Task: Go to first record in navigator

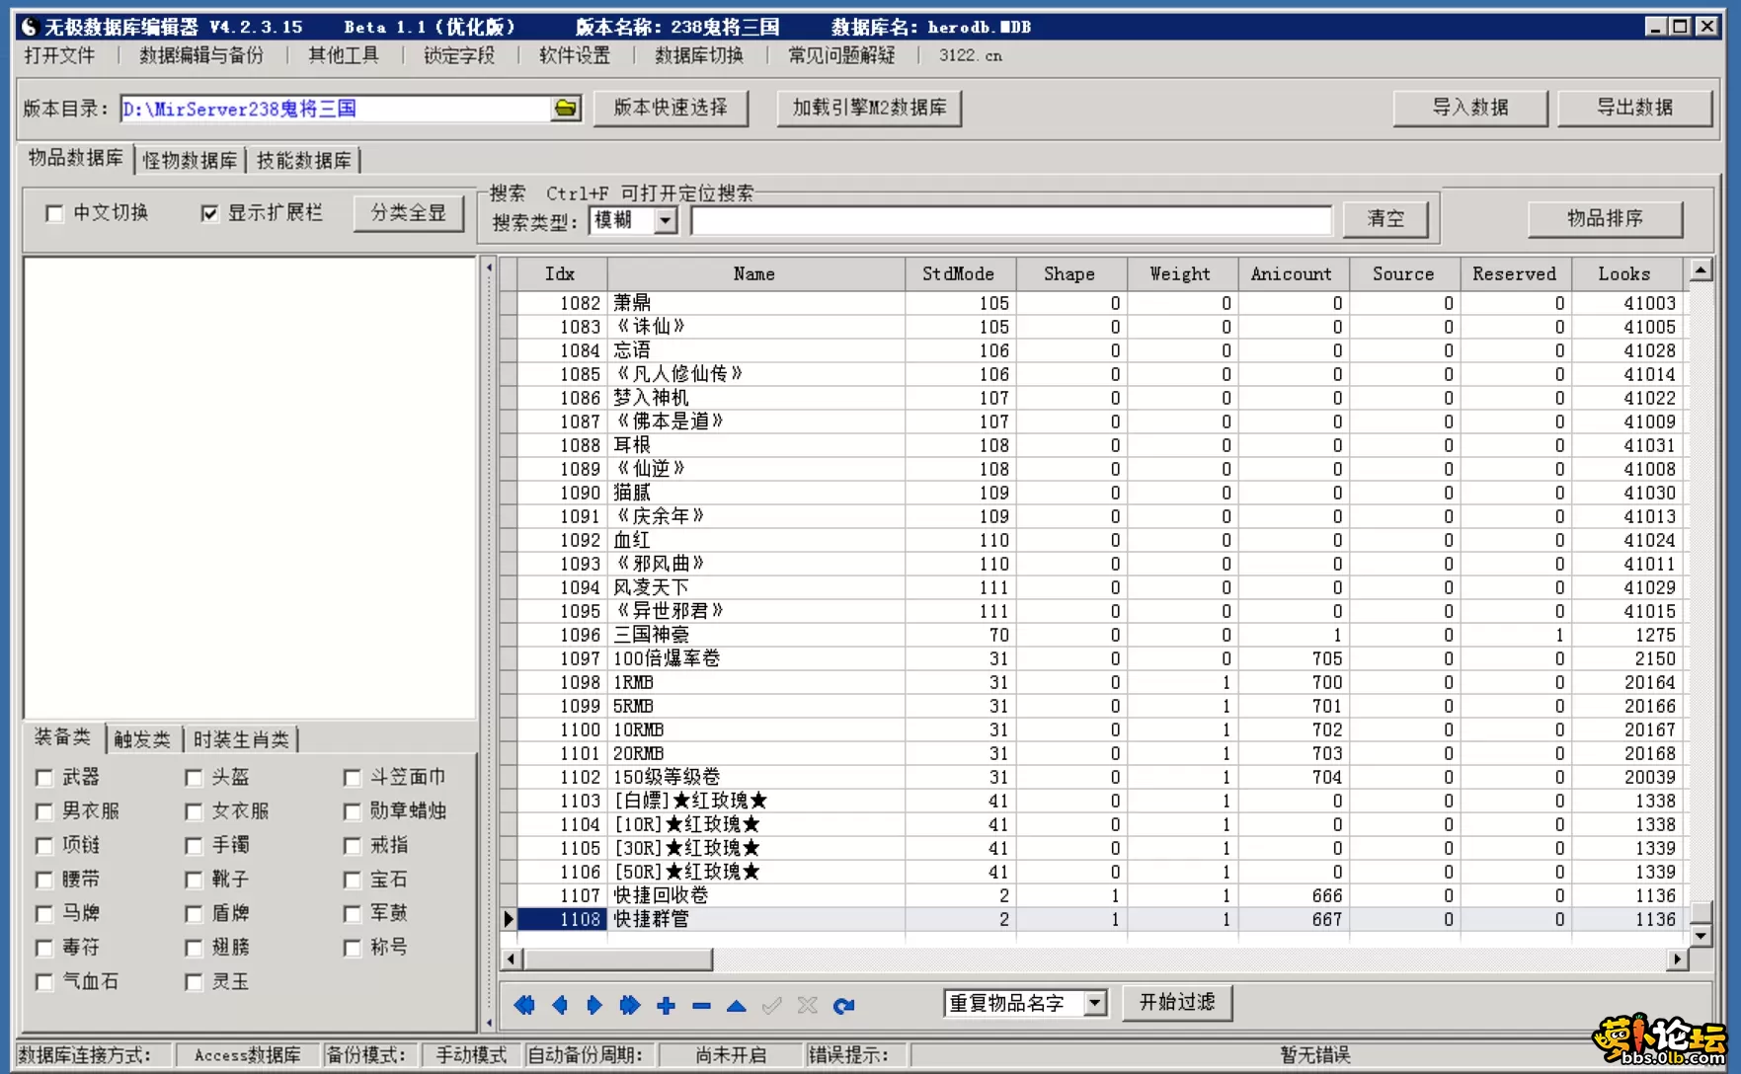Action: click(524, 1005)
